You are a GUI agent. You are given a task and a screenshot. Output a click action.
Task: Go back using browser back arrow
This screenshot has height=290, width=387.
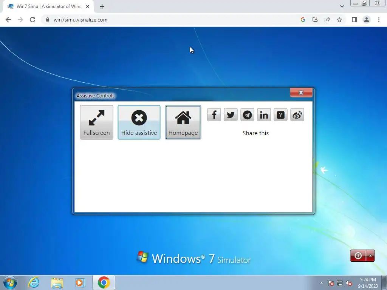click(8, 20)
